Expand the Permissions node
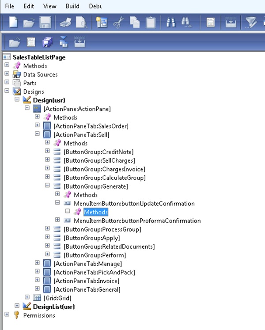Screen dimensions: 265x330 click(7, 315)
